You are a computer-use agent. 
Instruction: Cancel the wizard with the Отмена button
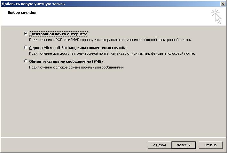tap(210, 145)
